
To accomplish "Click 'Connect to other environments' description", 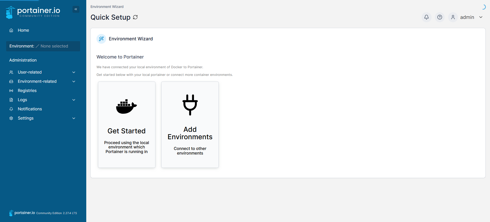I will (190, 151).
